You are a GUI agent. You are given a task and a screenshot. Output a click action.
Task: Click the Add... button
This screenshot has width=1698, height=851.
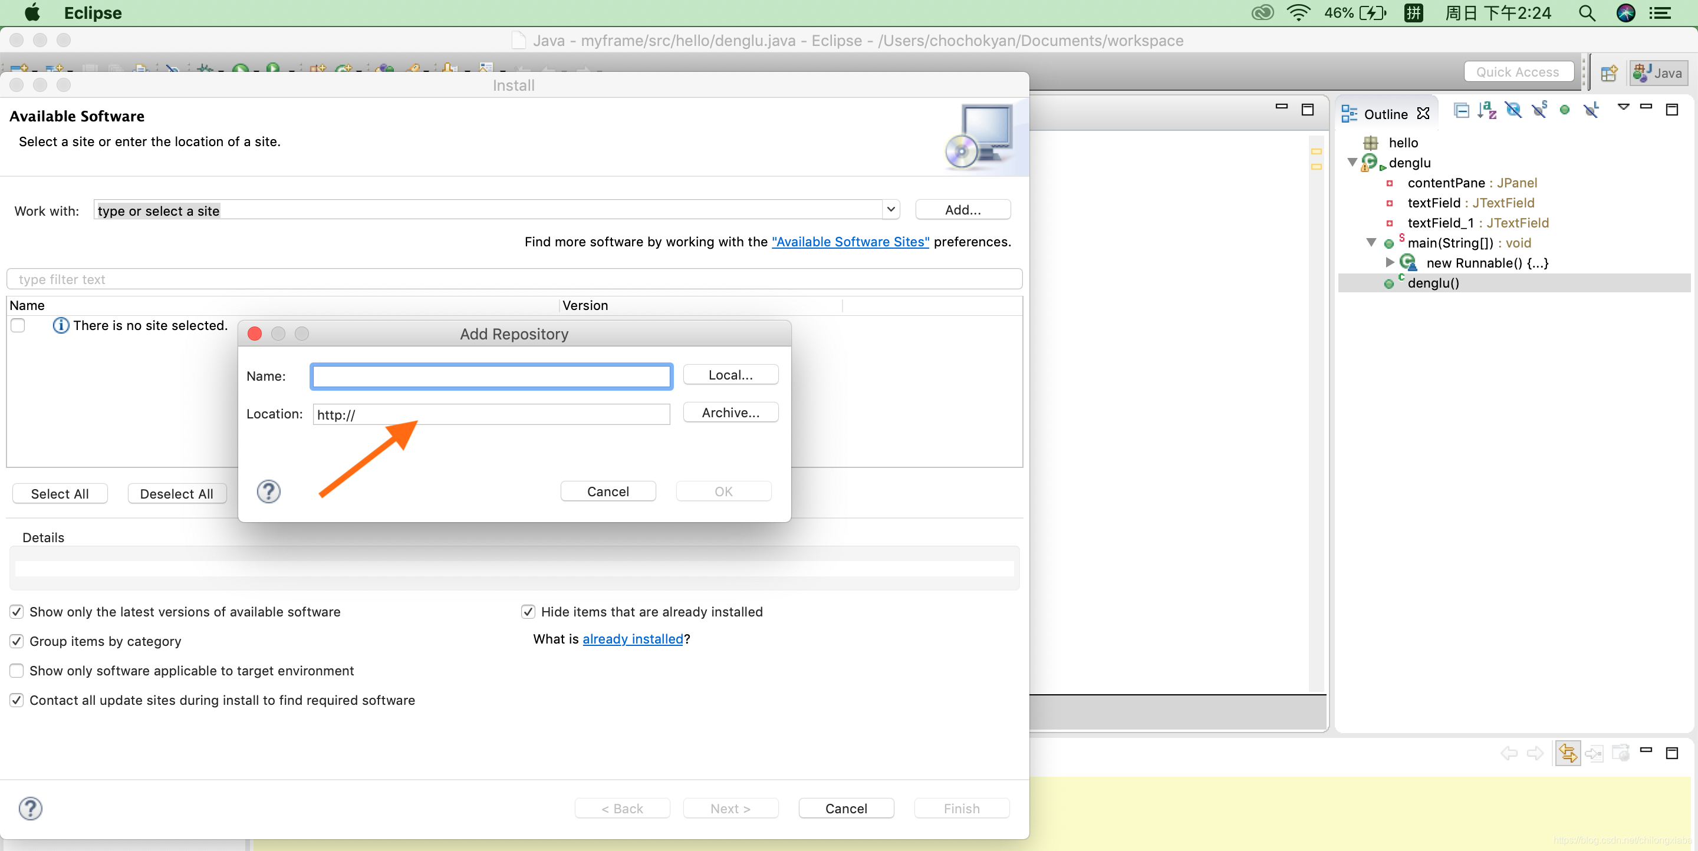(x=963, y=209)
